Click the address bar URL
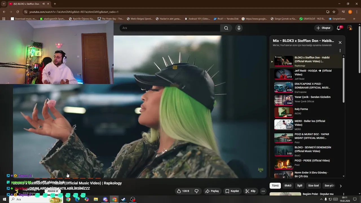This screenshot has height=203, width=361. [x=74, y=12]
